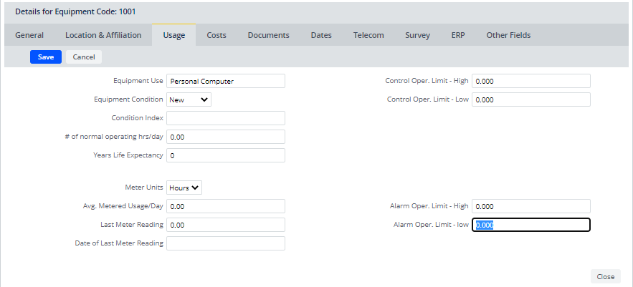The height and width of the screenshot is (287, 633).
Task: Select the Years Life Expectancy field
Action: (x=225, y=155)
